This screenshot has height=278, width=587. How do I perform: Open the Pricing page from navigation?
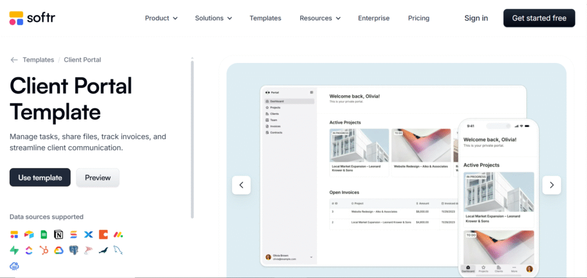click(x=418, y=18)
